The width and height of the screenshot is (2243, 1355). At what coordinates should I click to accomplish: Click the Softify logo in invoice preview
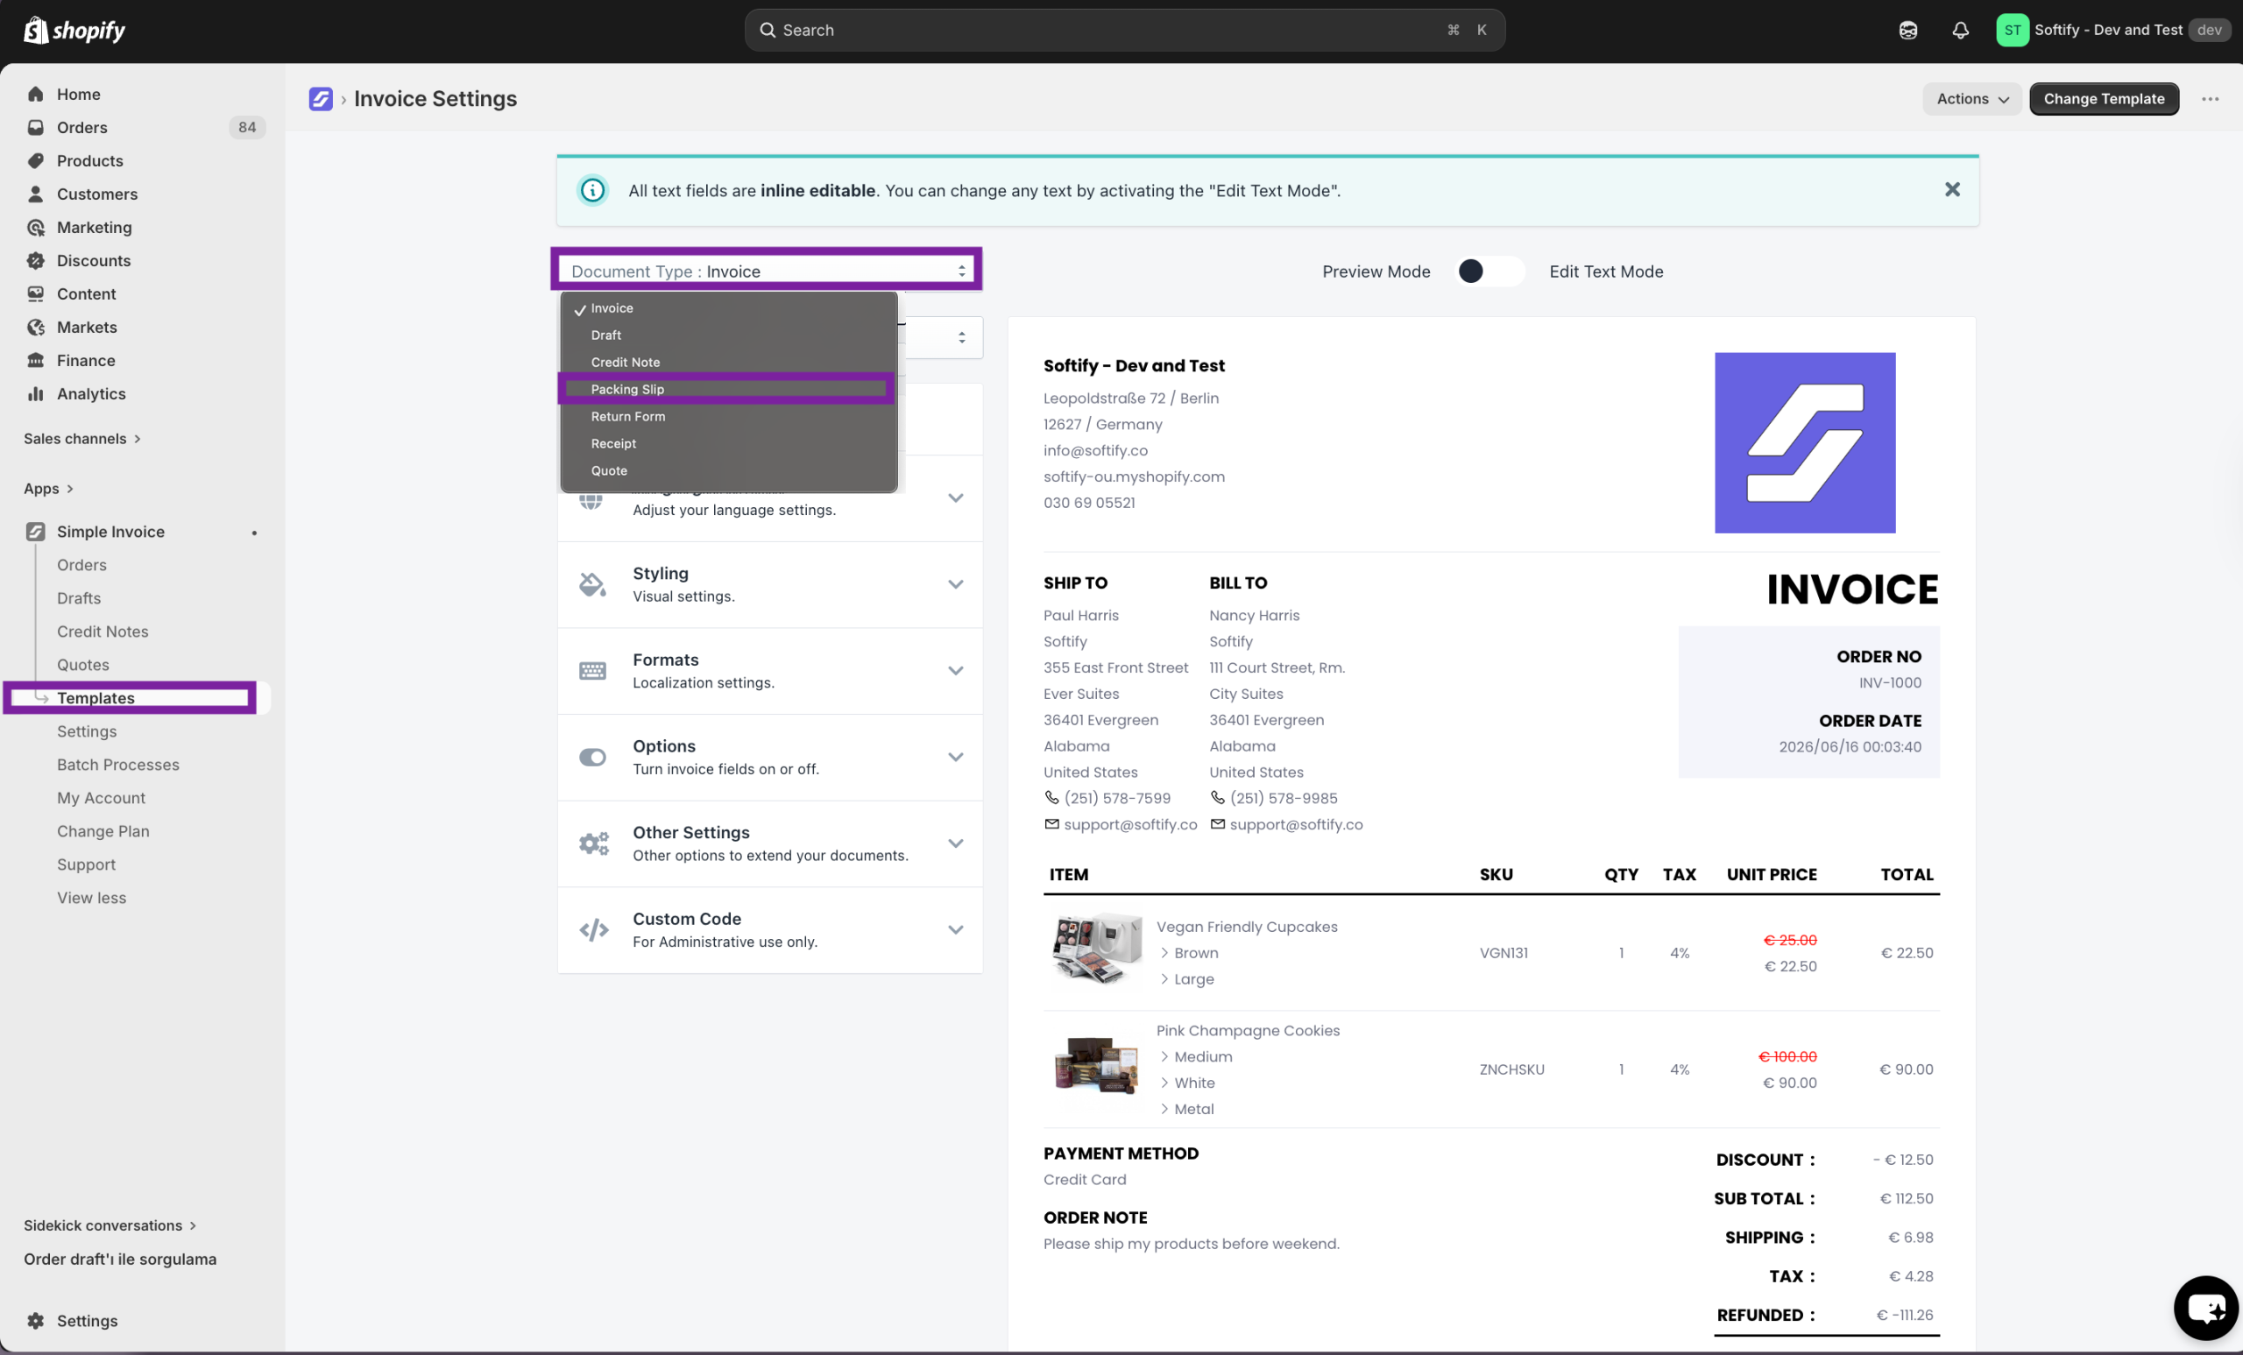[x=1805, y=442]
